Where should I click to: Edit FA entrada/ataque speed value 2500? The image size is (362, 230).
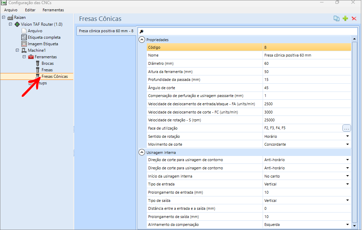click(307, 104)
